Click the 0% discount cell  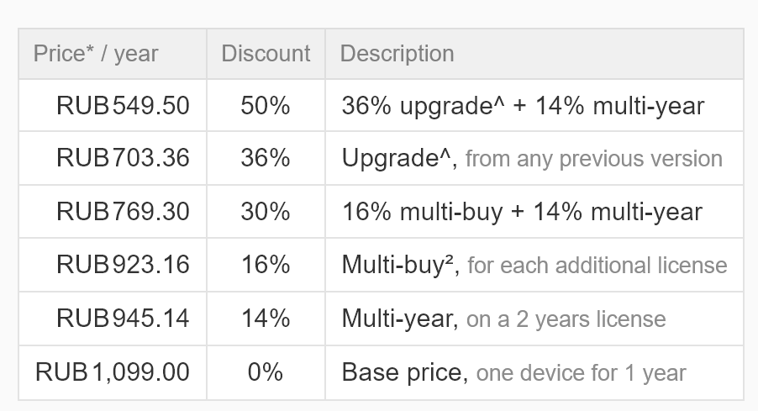pos(266,373)
